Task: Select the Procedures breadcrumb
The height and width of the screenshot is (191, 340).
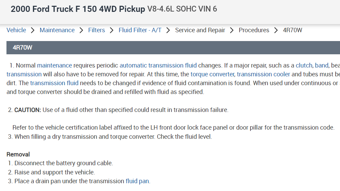Action: click(x=254, y=30)
